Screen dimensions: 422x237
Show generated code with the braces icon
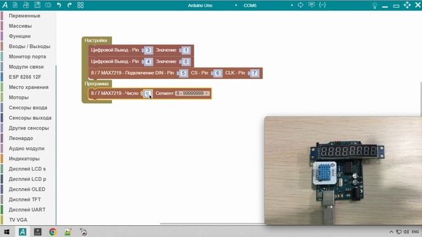tap(322, 5)
